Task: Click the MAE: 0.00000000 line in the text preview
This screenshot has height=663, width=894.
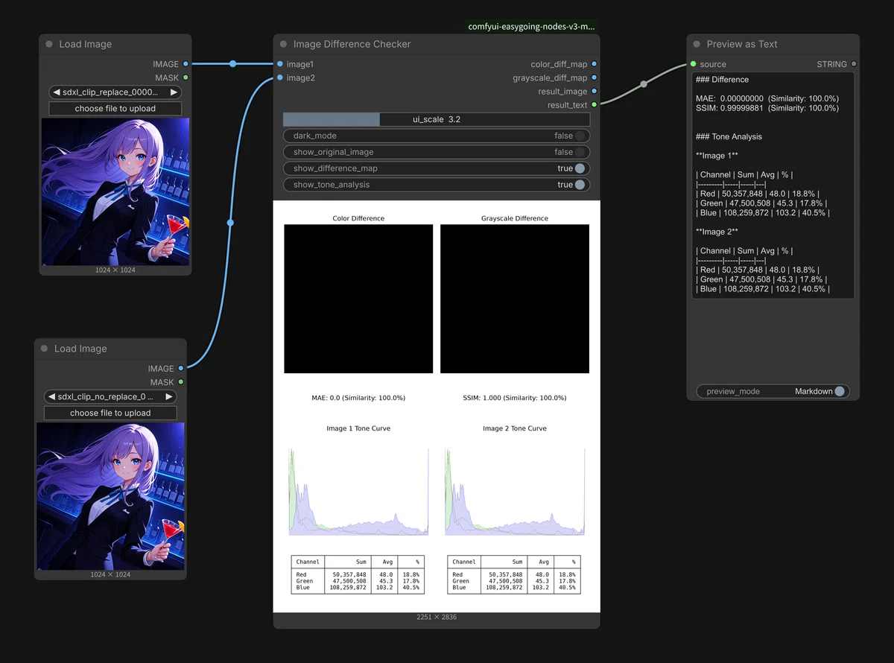Action: pyautogui.click(x=767, y=98)
